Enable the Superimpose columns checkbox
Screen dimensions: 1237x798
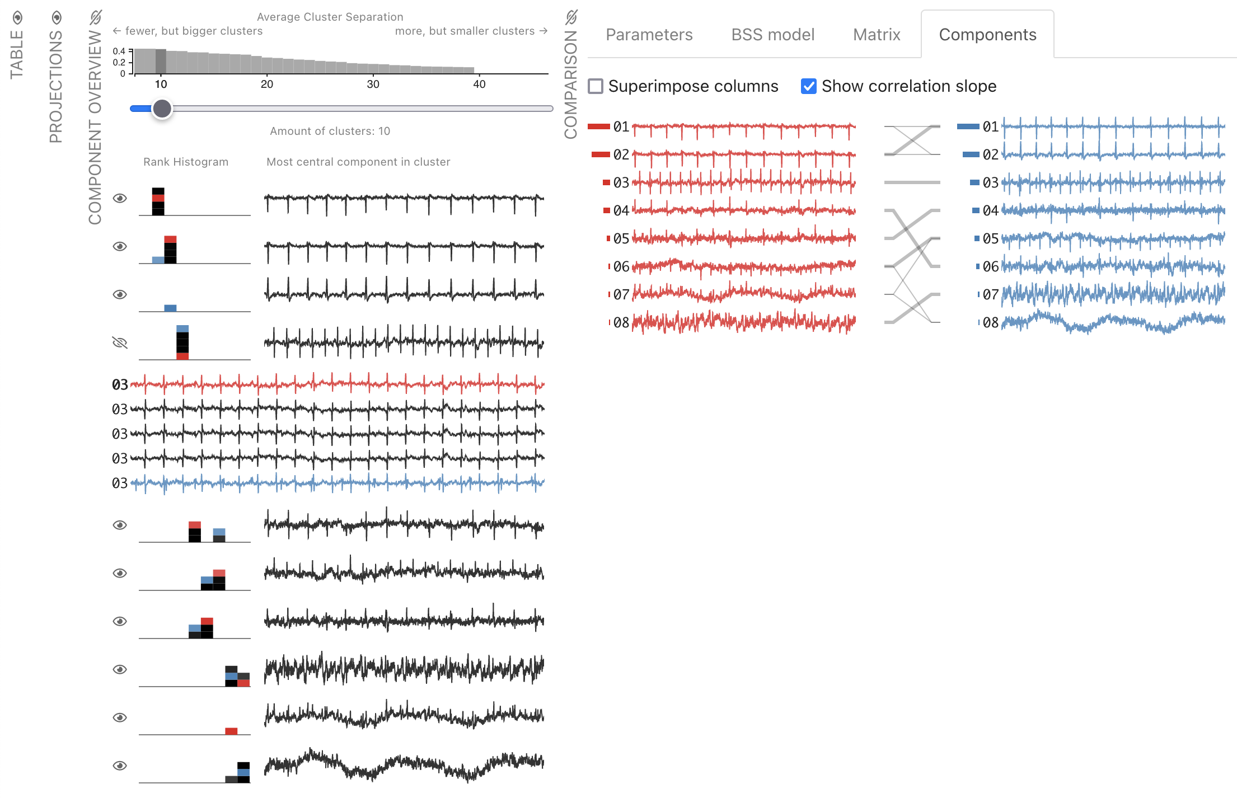[x=596, y=86]
